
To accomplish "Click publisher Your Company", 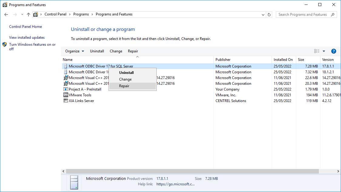I will 227,89.
